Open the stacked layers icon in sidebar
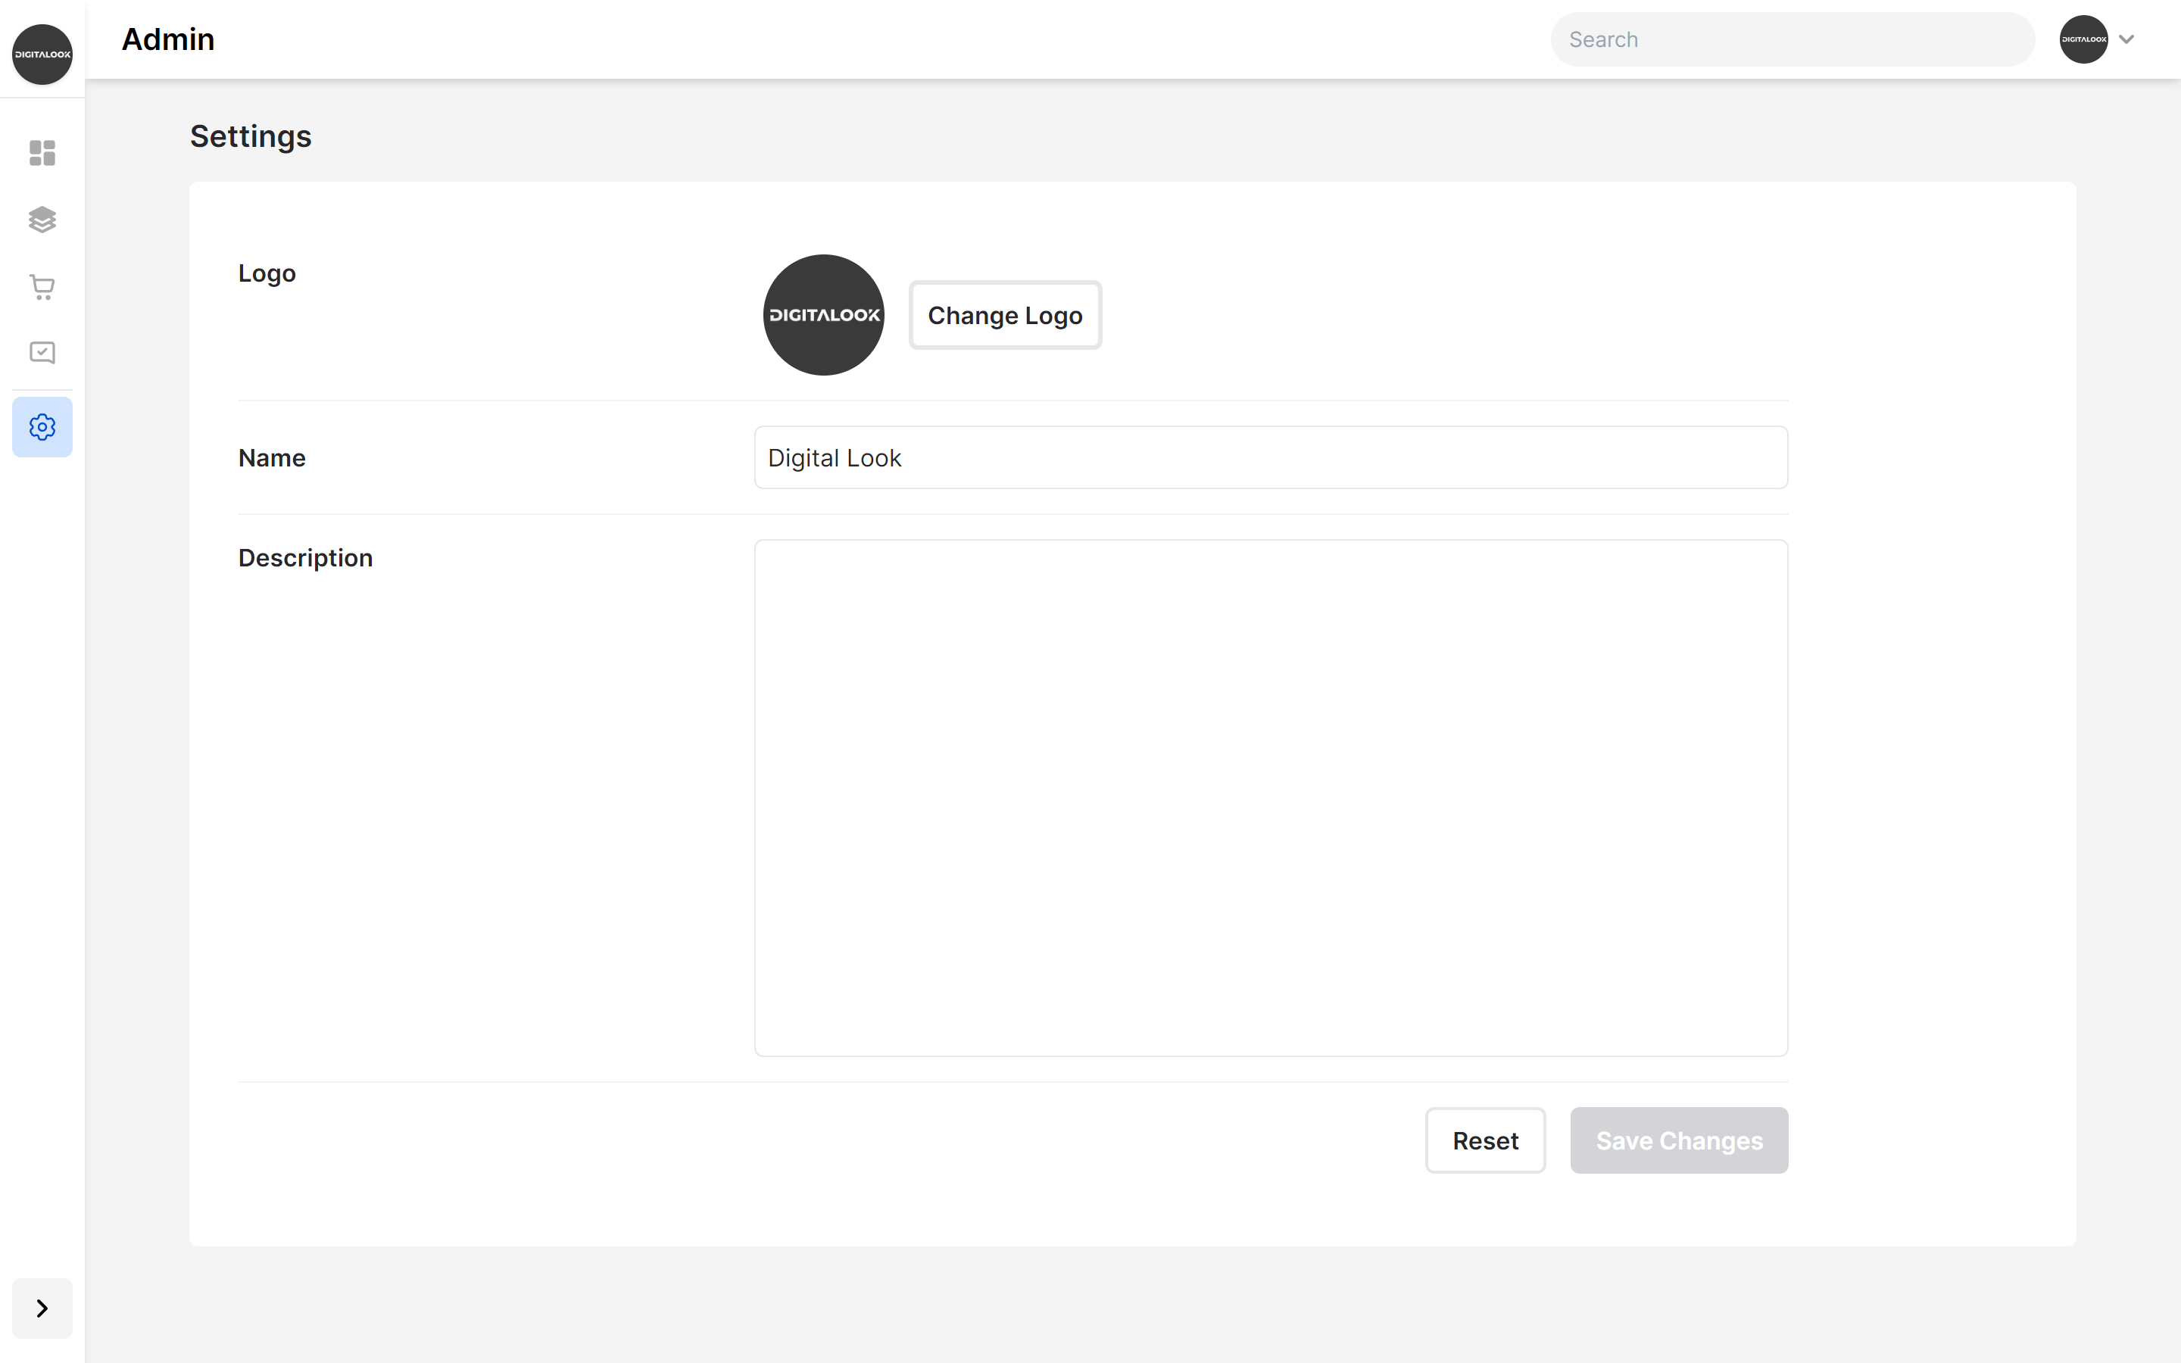Viewport: 2181px width, 1363px height. 42,219
